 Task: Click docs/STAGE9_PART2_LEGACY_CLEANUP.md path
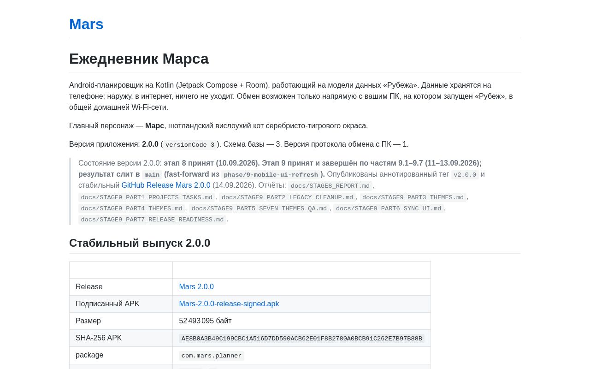pos(287,197)
